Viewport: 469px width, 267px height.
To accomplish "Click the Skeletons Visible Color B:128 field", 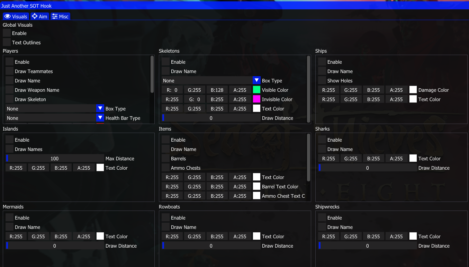I will (217, 90).
